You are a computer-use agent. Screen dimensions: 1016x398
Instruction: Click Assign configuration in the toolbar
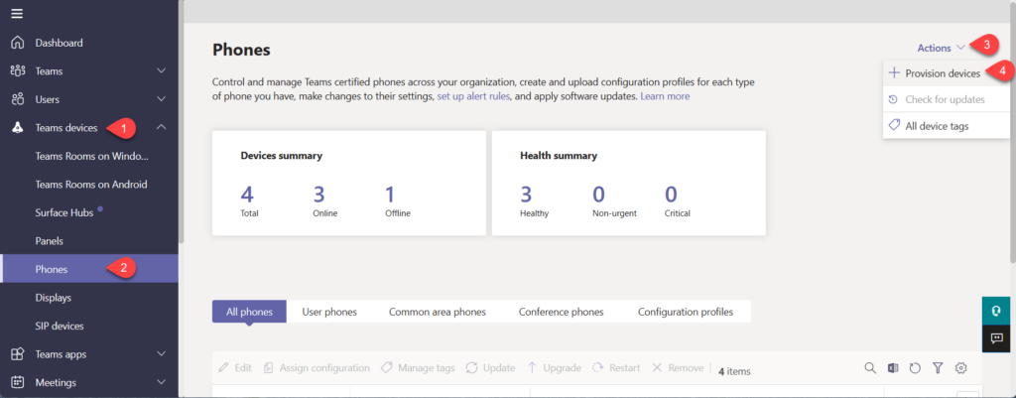(317, 367)
